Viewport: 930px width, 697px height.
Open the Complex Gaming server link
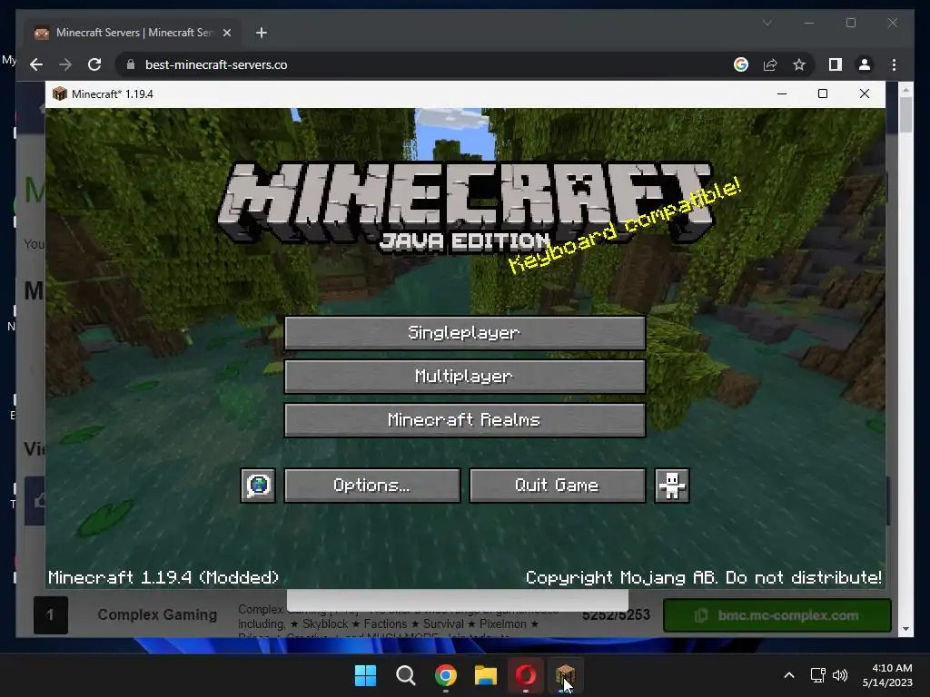157,614
